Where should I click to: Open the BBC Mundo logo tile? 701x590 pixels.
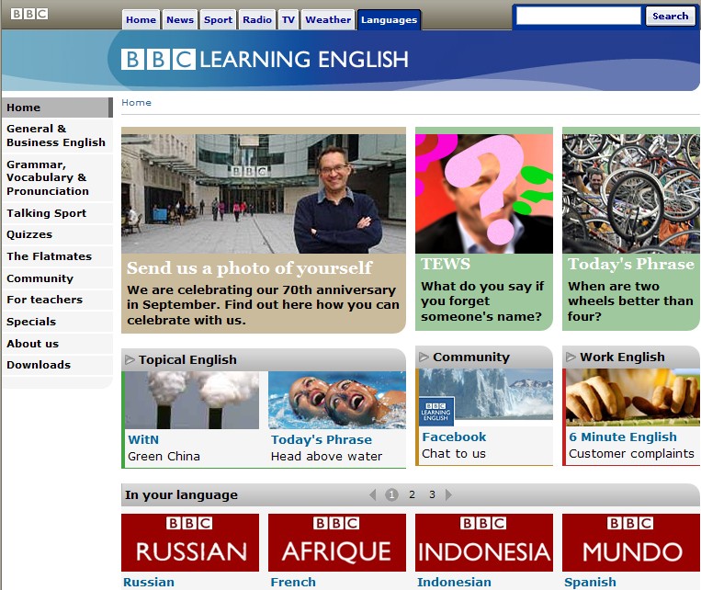pos(631,542)
